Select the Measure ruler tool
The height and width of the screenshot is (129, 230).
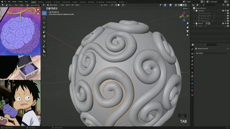44,51
